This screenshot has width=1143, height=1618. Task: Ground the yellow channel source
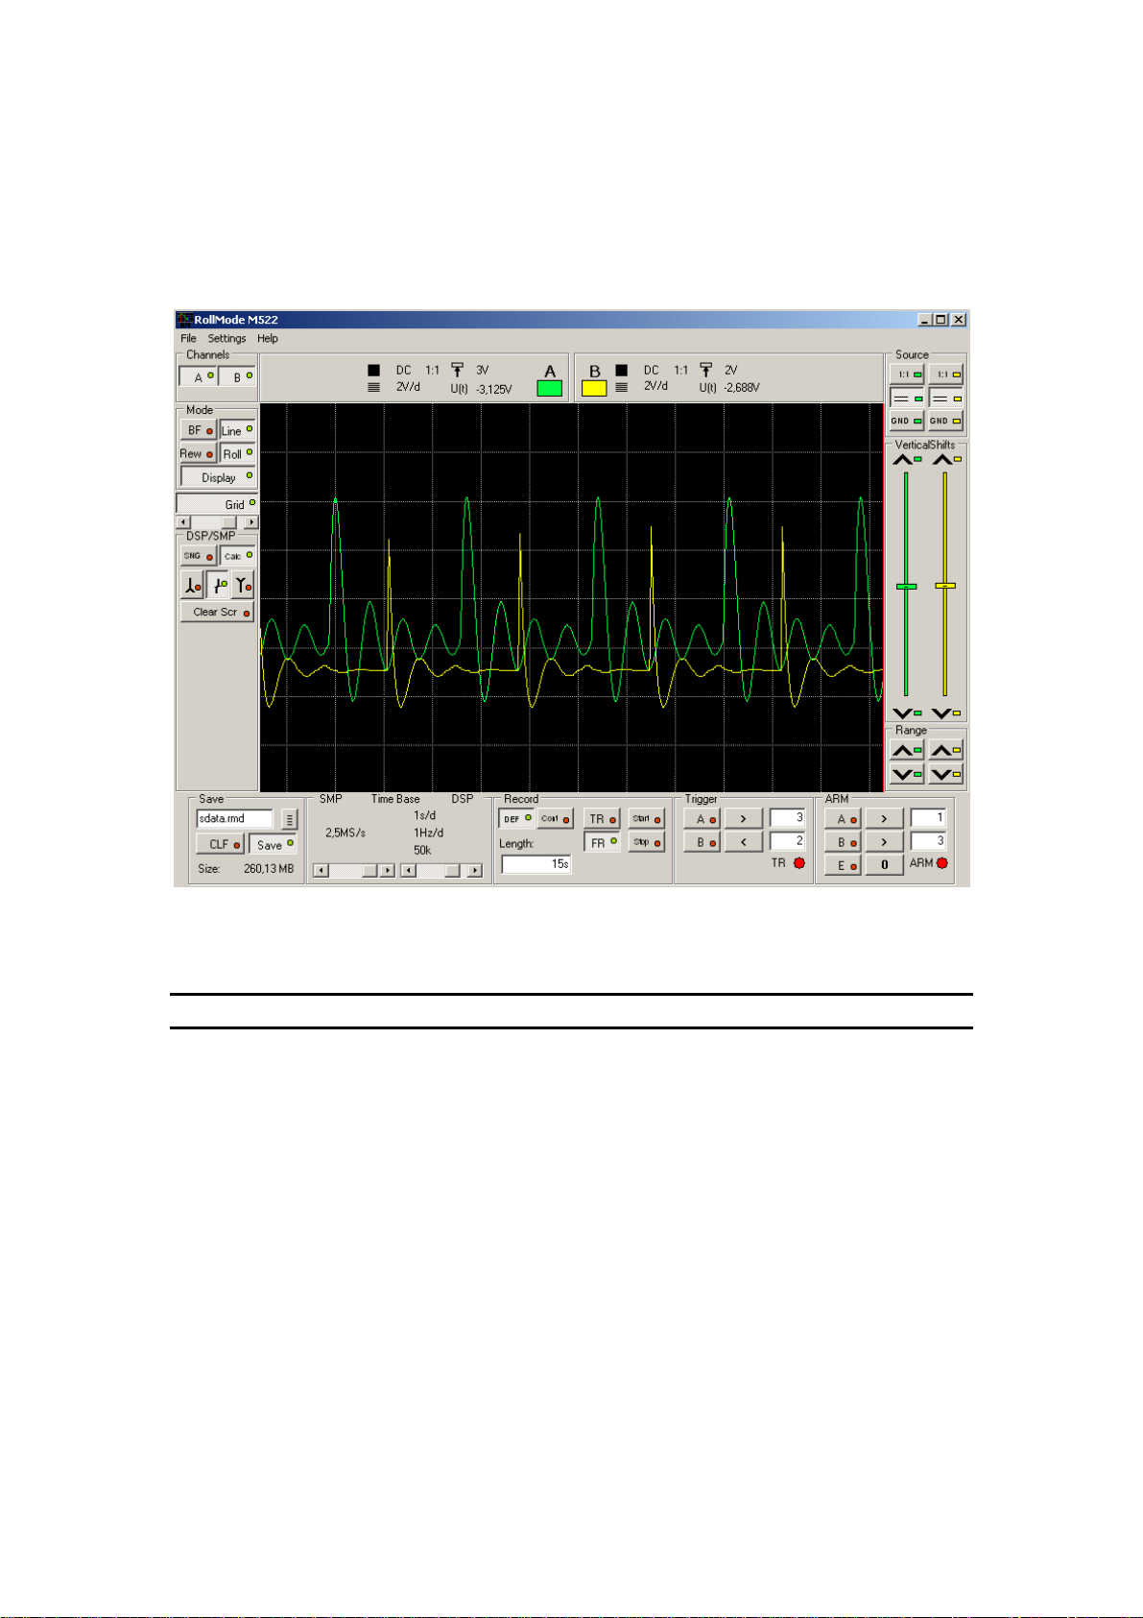[x=946, y=421]
